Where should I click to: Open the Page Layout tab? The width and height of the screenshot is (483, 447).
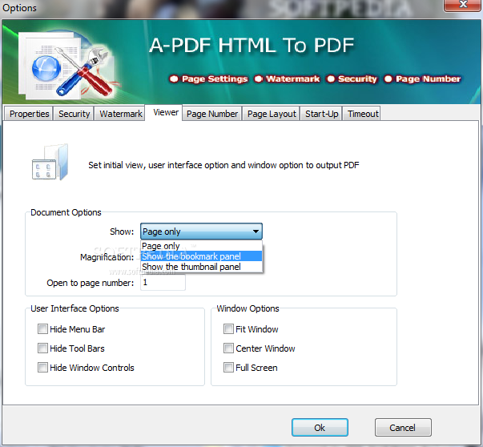pyautogui.click(x=272, y=114)
